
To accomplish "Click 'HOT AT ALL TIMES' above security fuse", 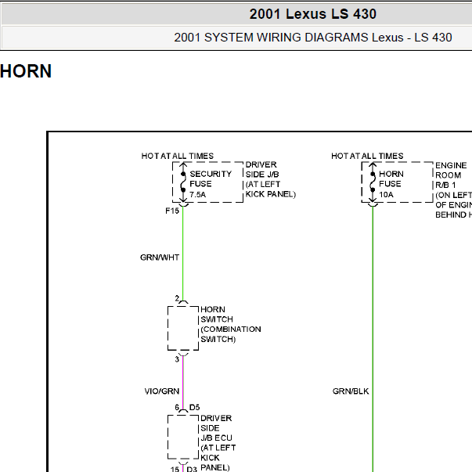I will 178,156.
